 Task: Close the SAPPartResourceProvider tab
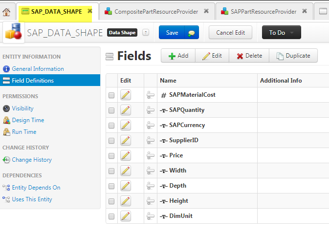305,11
